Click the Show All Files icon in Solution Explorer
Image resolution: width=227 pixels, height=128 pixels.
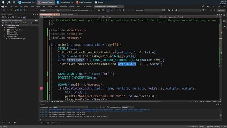point(16,17)
